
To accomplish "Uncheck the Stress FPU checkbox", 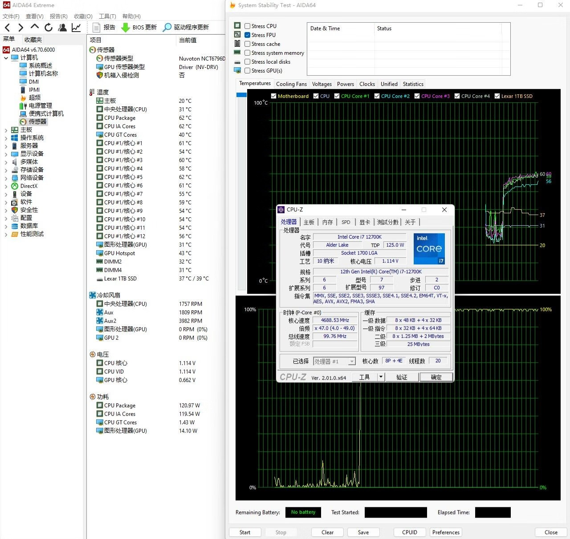I will [x=247, y=35].
